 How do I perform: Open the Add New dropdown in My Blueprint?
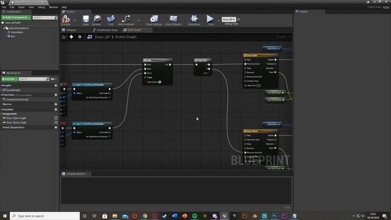click(x=10, y=79)
